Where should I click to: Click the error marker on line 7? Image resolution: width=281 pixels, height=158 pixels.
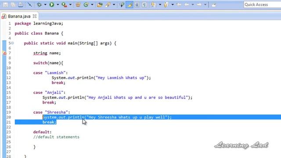tap(4, 53)
